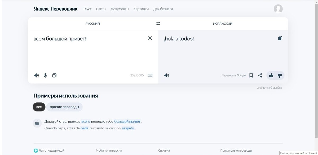Viewport: 318px width, 155px height.
Task: Open the support chat icon
Action: click(36, 151)
